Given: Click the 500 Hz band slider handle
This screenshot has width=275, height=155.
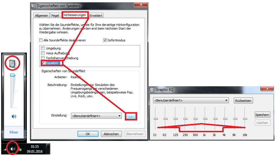Looking at the screenshot, I should [195, 119].
